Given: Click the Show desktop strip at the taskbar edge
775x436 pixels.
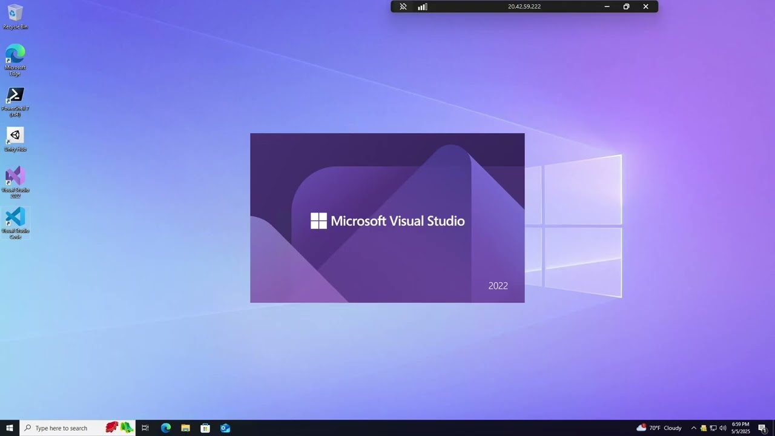Looking at the screenshot, I should [x=773, y=428].
